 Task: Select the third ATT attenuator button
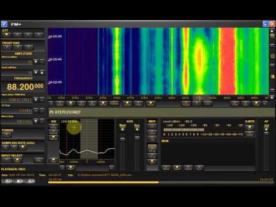pos(28,34)
